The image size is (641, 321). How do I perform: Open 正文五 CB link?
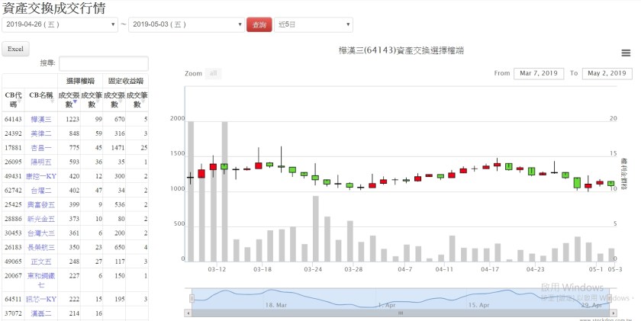click(41, 262)
